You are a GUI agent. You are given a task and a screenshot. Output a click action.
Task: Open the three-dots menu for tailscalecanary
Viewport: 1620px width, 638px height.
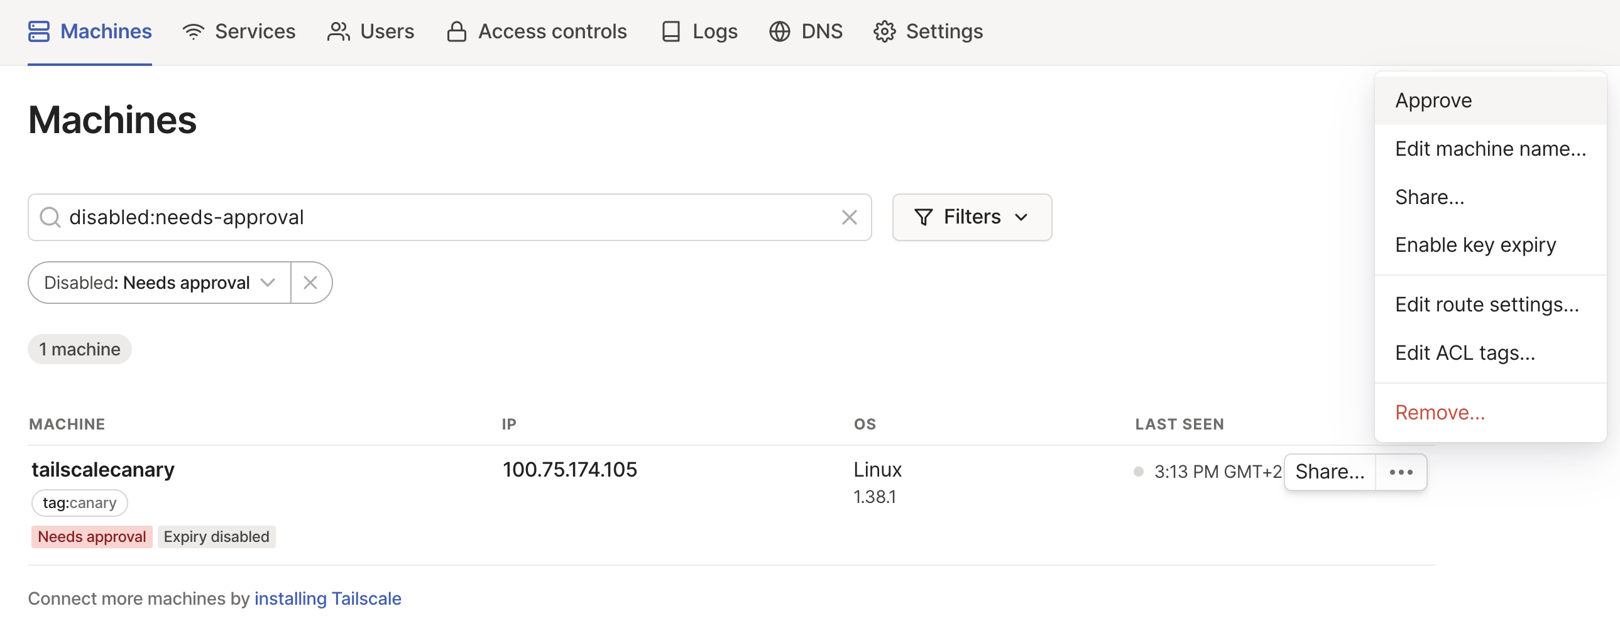(1401, 473)
